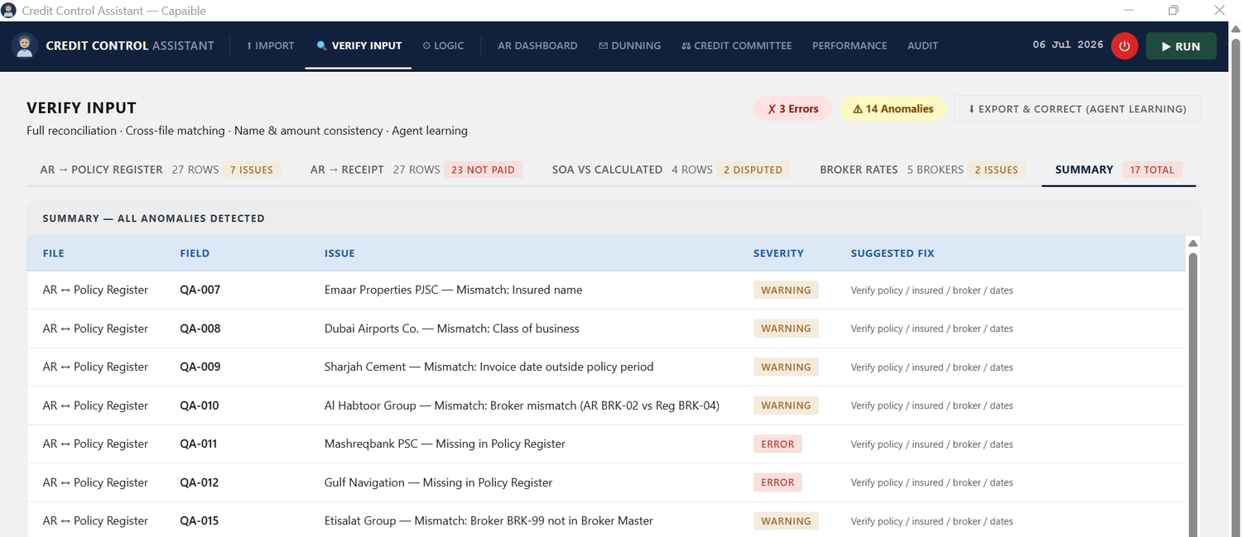The height and width of the screenshot is (537, 1242).
Task: Click the WARNING badge for QA-015
Action: 786,521
